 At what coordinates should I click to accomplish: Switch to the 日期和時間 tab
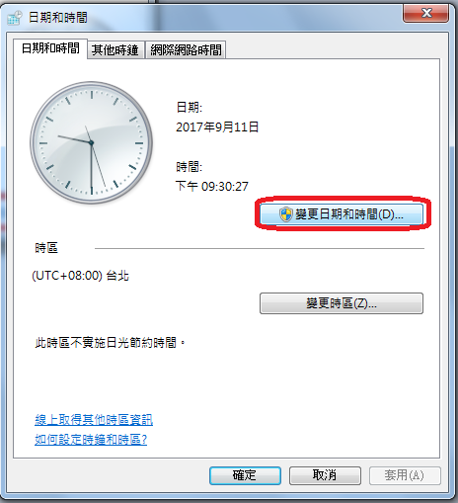50,48
